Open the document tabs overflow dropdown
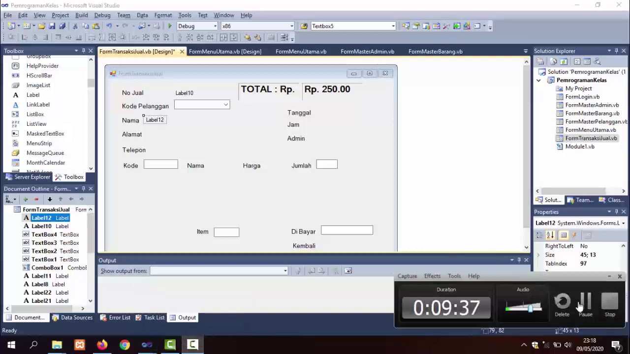Viewport: 630px width, 354px height. (527, 51)
